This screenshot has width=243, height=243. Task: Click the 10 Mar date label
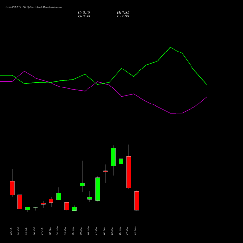88,231
